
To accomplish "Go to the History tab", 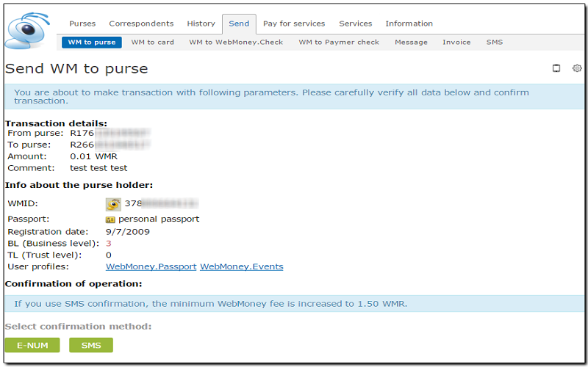I will tap(201, 23).
